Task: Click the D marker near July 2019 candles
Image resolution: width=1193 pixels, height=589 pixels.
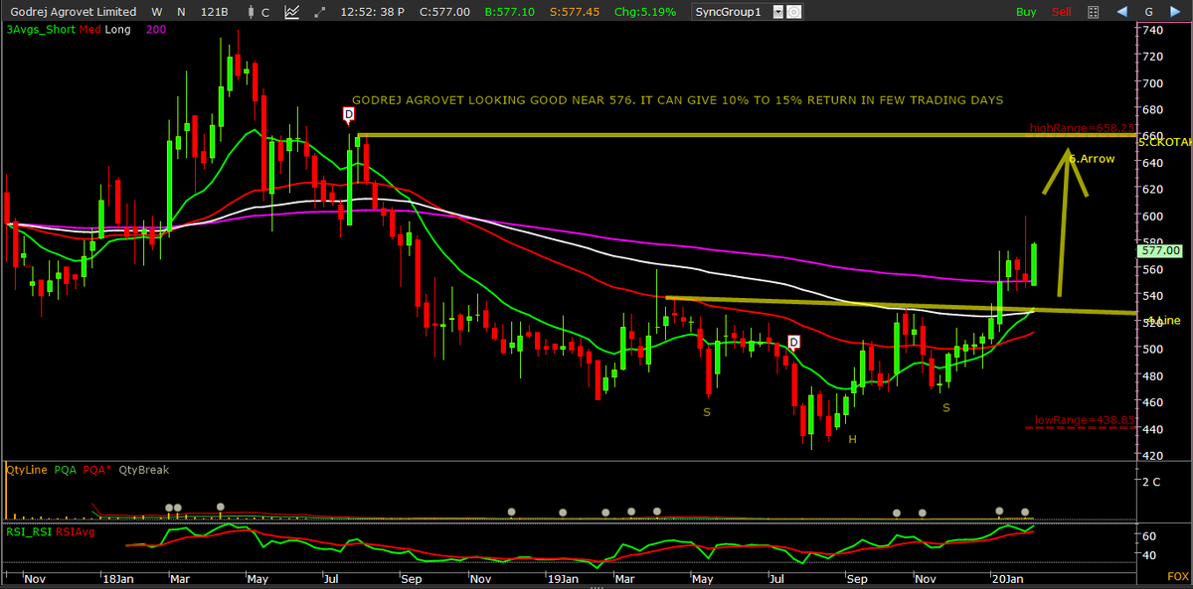Action: (x=793, y=343)
